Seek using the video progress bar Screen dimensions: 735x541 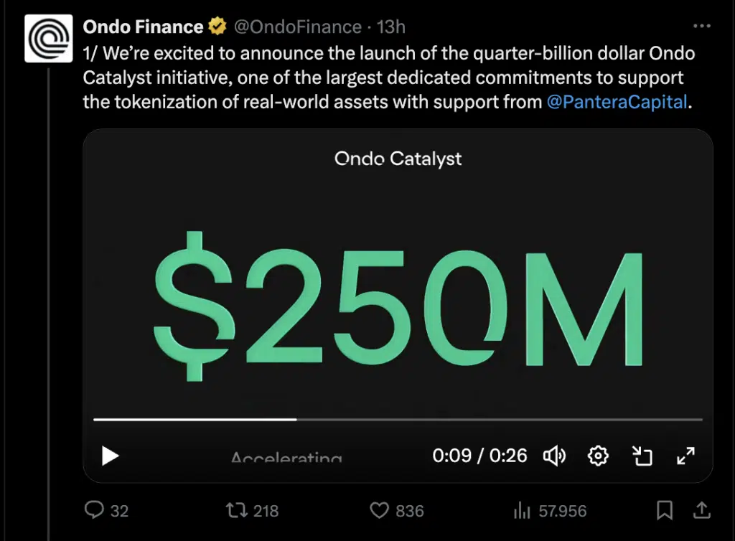pos(398,419)
